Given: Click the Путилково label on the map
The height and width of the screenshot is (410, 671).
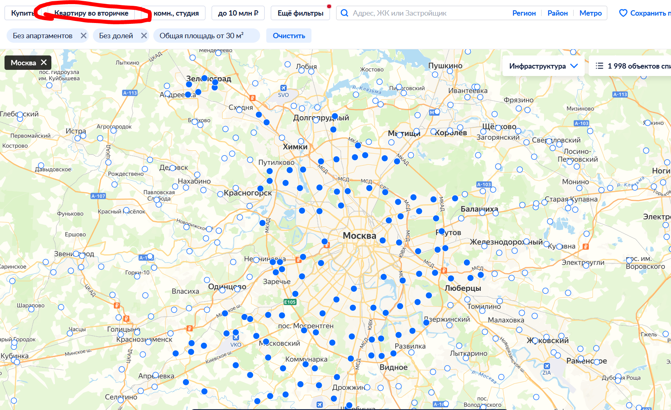Looking at the screenshot, I should click(x=276, y=163).
